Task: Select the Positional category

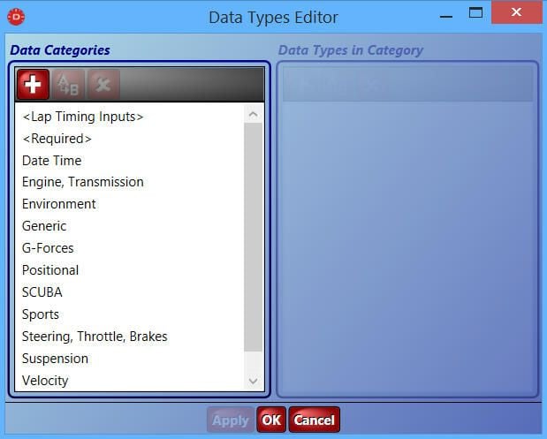Action: (x=130, y=270)
